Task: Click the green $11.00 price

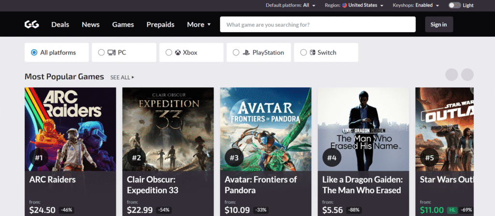Action: click(x=432, y=210)
